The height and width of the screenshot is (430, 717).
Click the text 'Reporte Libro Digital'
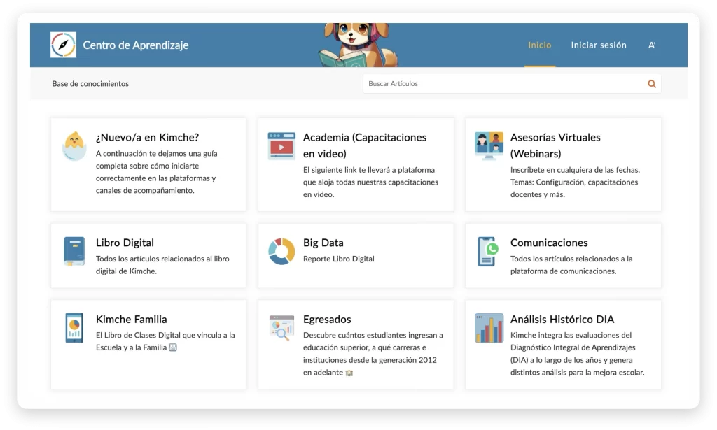(339, 259)
